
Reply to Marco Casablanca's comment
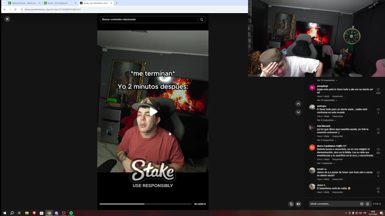tap(337, 159)
